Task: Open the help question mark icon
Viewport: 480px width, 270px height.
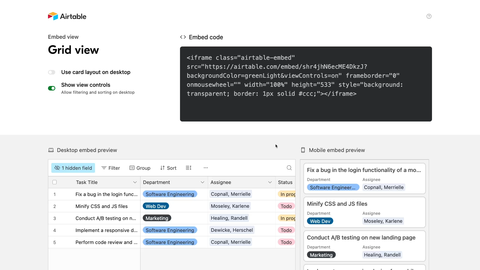Action: pyautogui.click(x=429, y=16)
